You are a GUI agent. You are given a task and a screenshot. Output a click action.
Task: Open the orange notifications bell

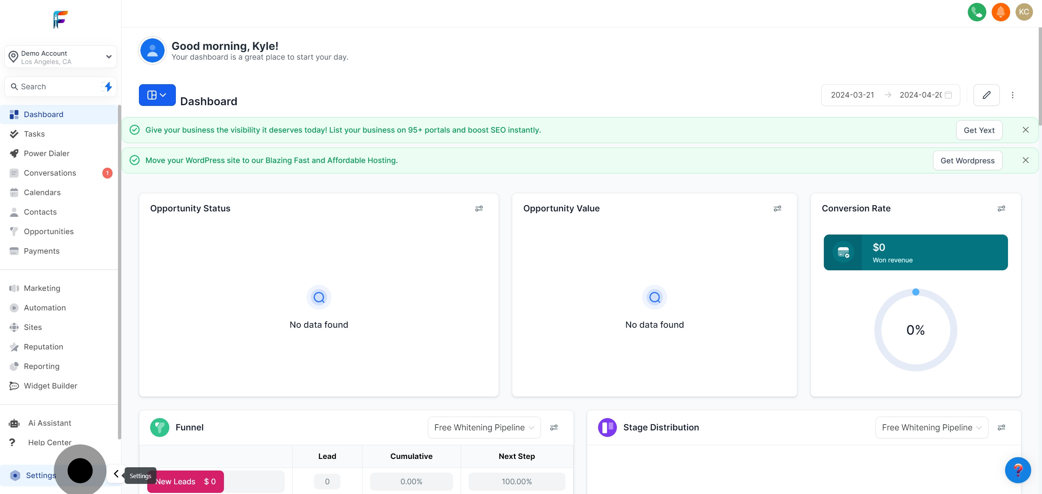pyautogui.click(x=1000, y=12)
